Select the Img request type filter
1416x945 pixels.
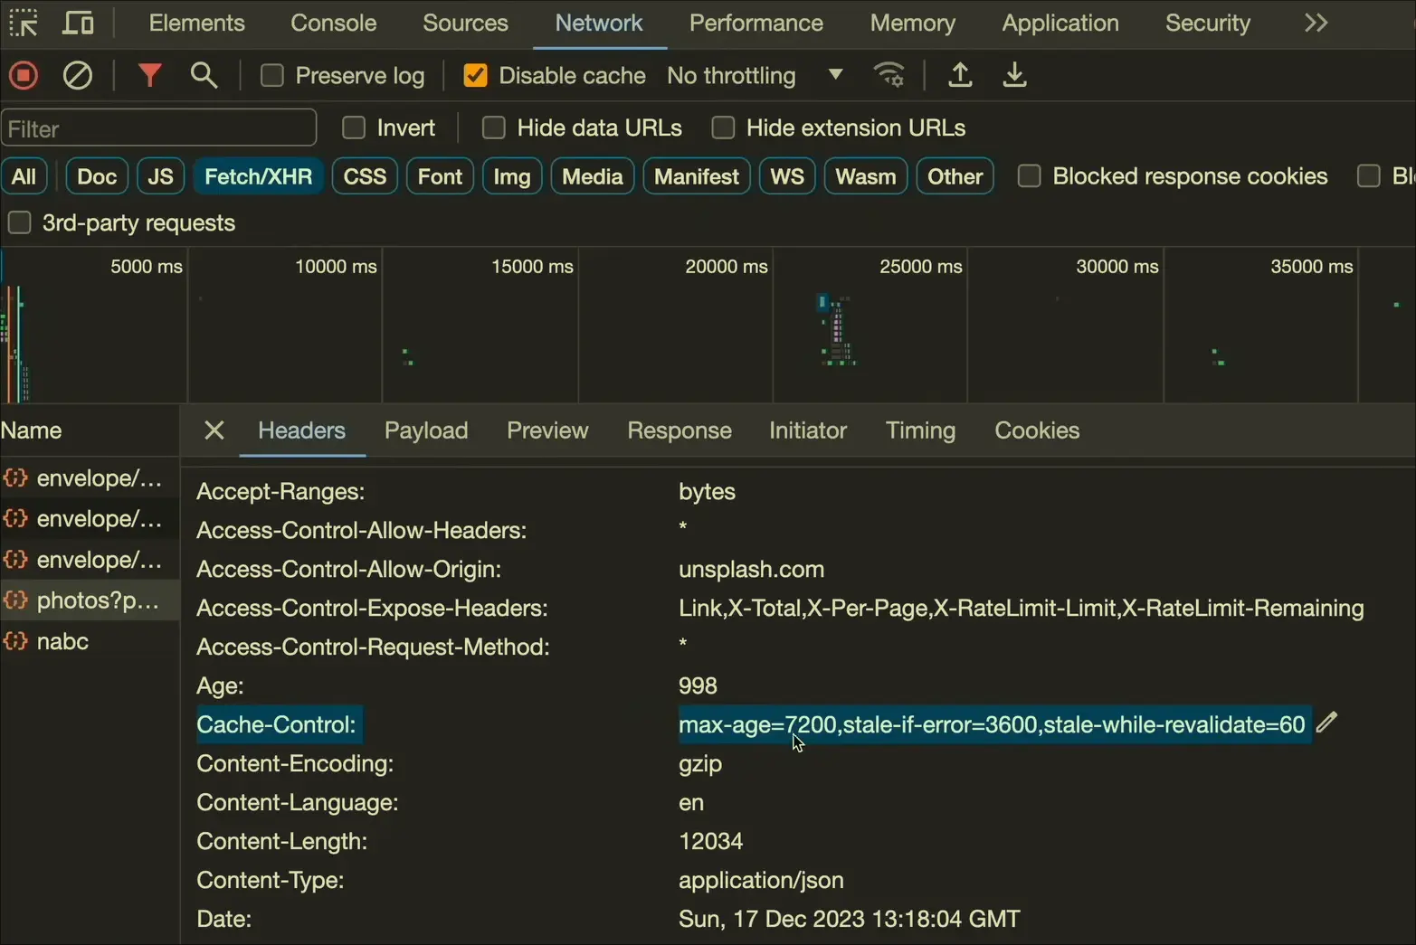511,176
